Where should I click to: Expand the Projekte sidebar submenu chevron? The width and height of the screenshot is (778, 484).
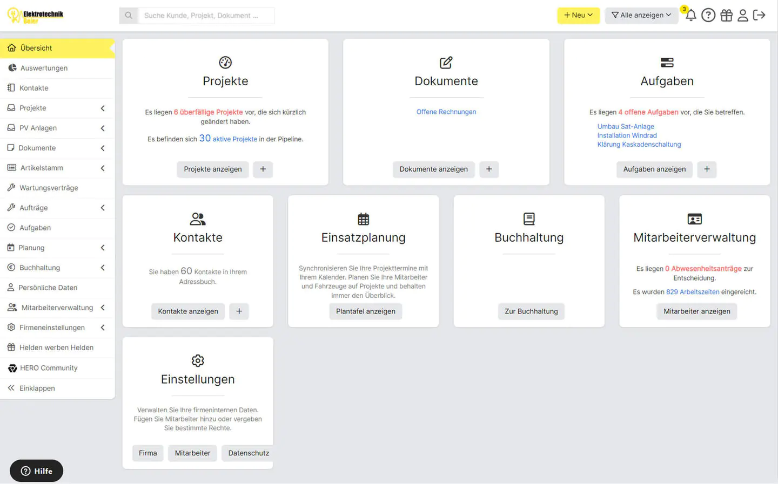tap(103, 108)
